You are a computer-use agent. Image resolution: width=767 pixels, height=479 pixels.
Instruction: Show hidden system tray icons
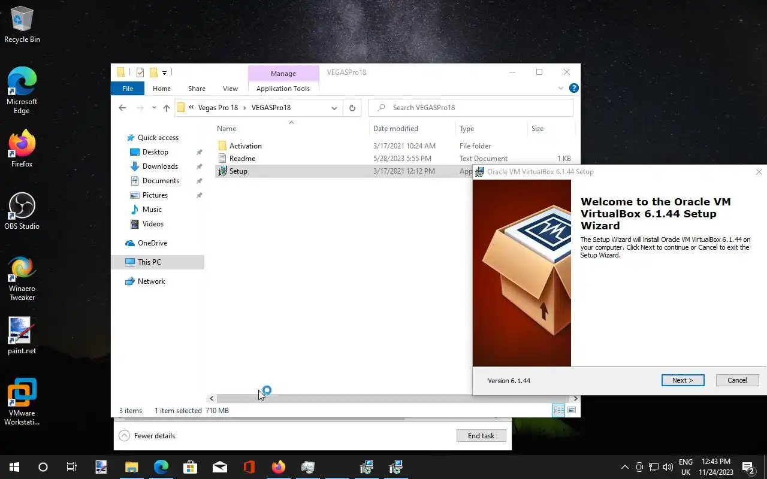[x=624, y=467]
